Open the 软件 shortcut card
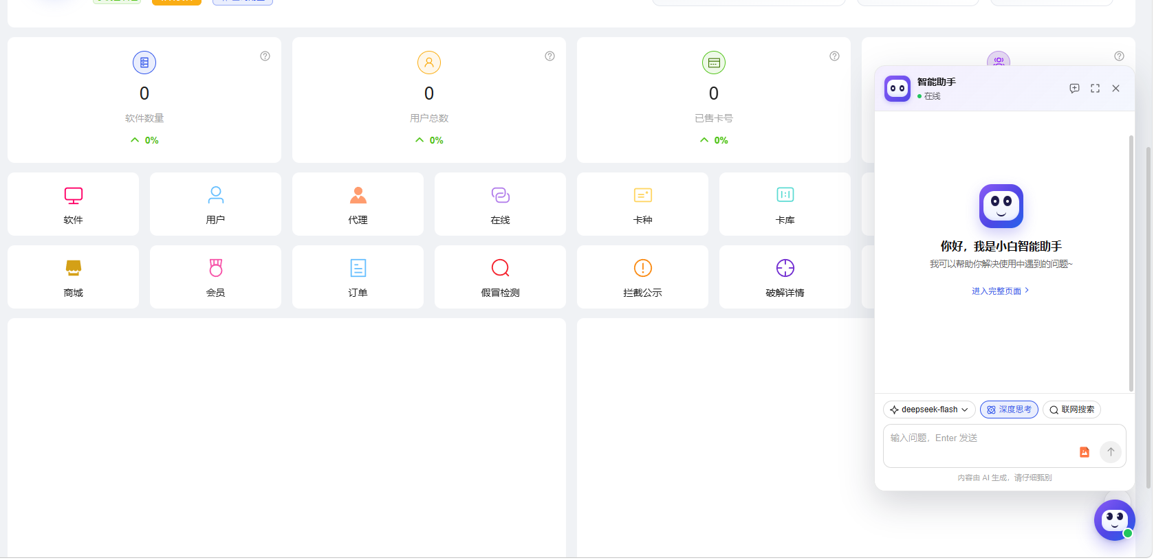 point(73,204)
